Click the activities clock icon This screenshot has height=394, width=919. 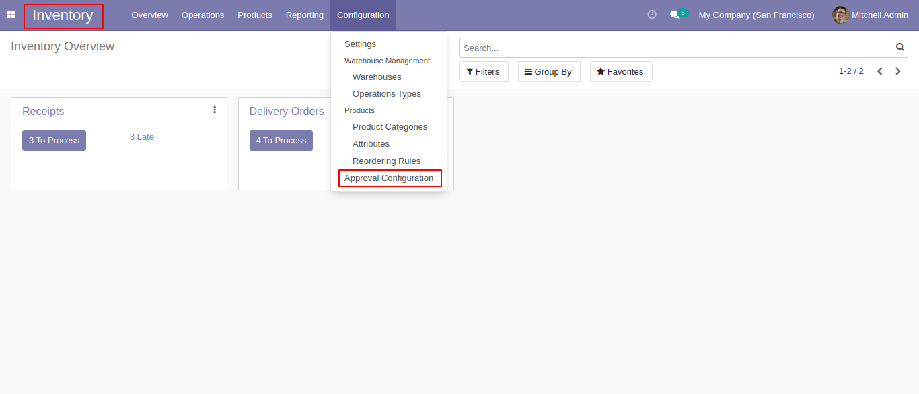click(x=652, y=15)
